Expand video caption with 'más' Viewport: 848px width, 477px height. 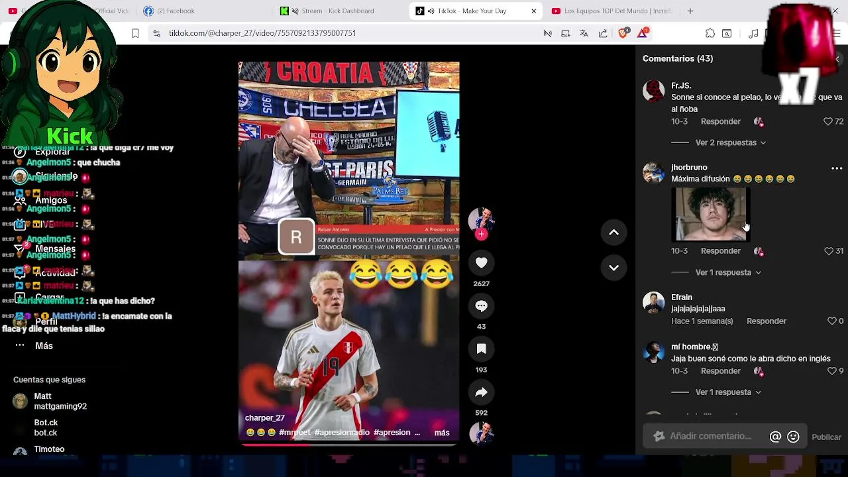[x=442, y=433]
